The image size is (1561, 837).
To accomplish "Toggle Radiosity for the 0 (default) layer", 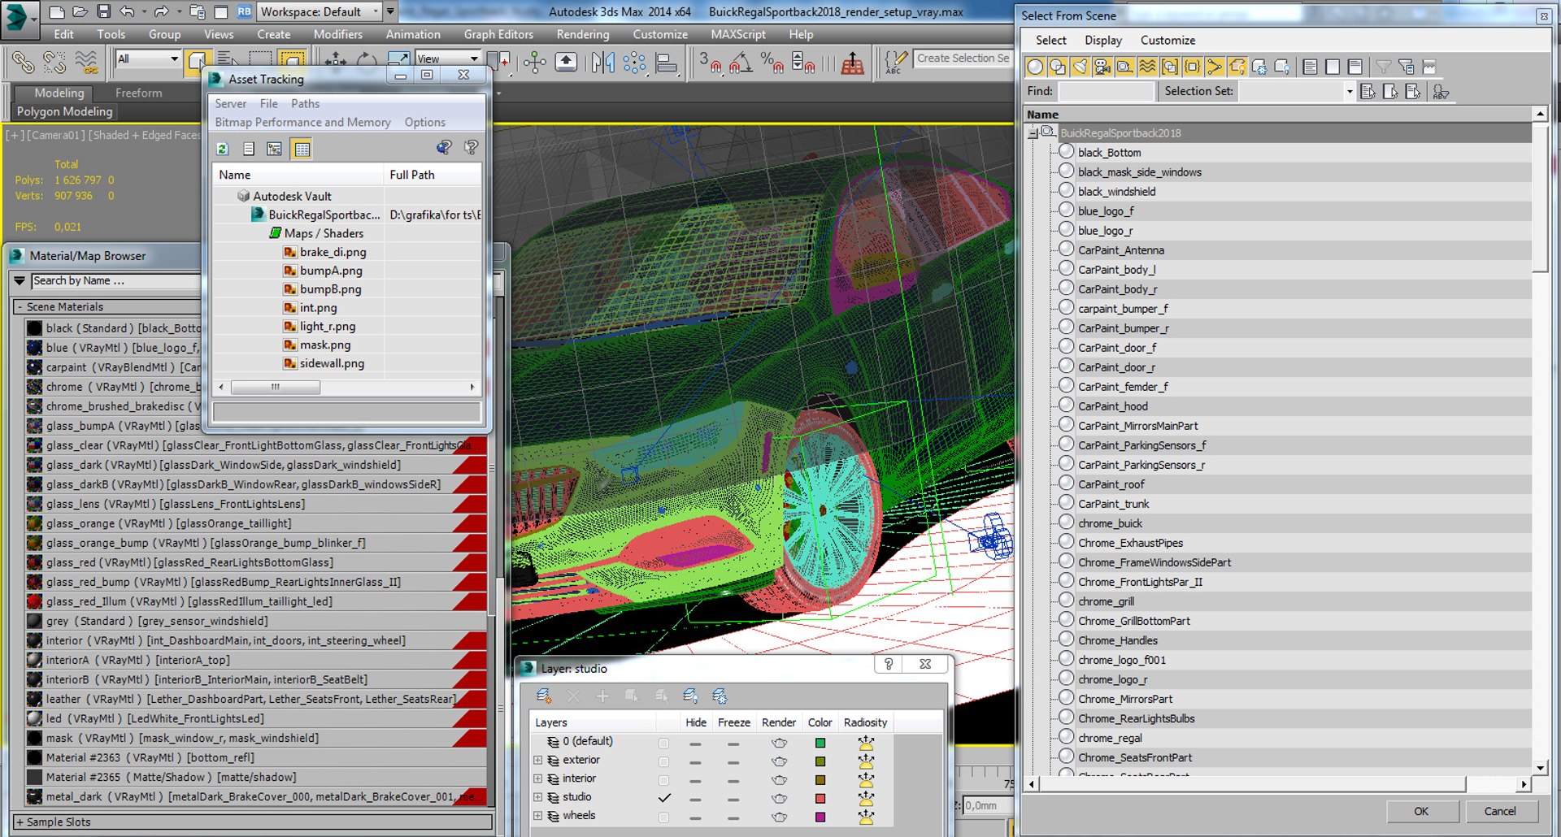I will (x=866, y=742).
